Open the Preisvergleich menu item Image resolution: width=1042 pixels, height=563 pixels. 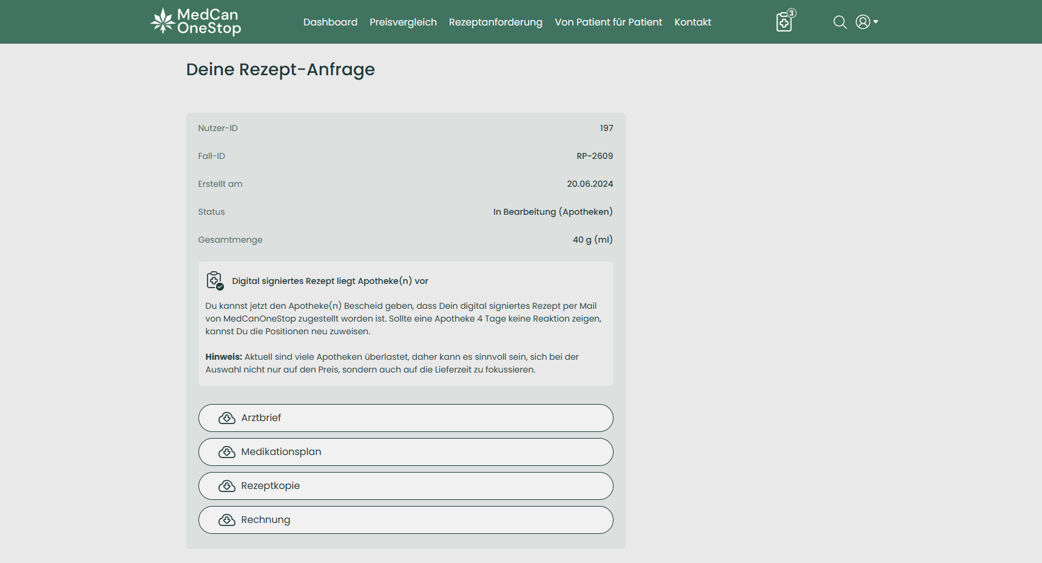403,22
